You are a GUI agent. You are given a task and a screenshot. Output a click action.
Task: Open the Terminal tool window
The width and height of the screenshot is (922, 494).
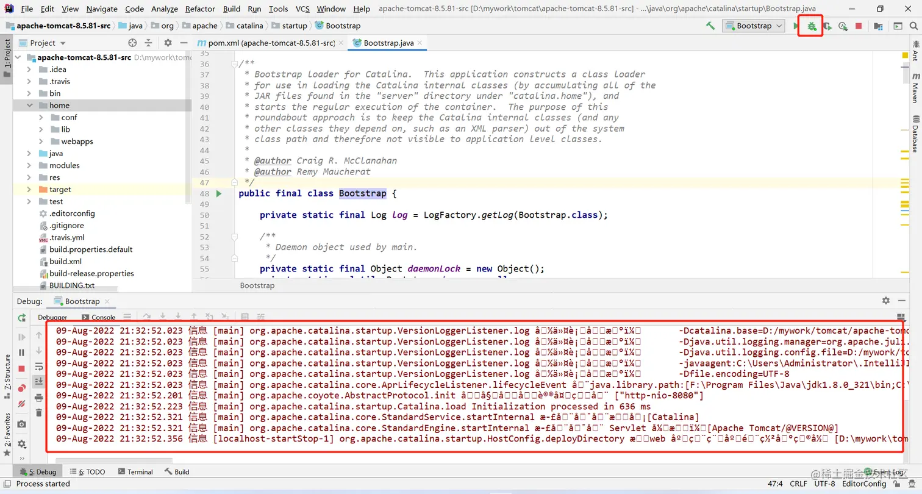pyautogui.click(x=136, y=471)
